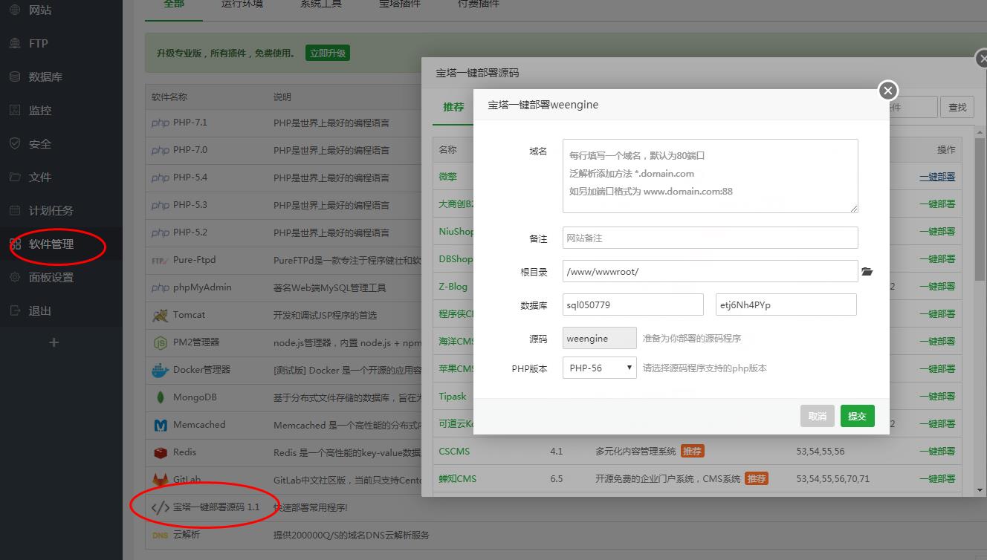
Task: Click the 软件名称 column header
Action: (169, 97)
